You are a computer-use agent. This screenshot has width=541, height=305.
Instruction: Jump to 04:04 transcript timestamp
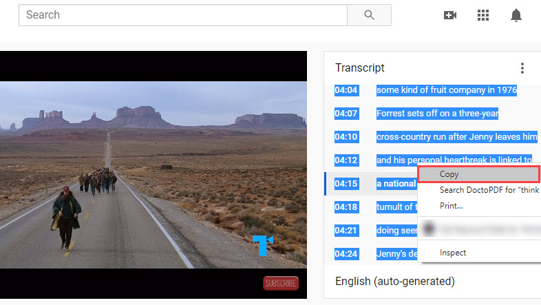point(346,90)
